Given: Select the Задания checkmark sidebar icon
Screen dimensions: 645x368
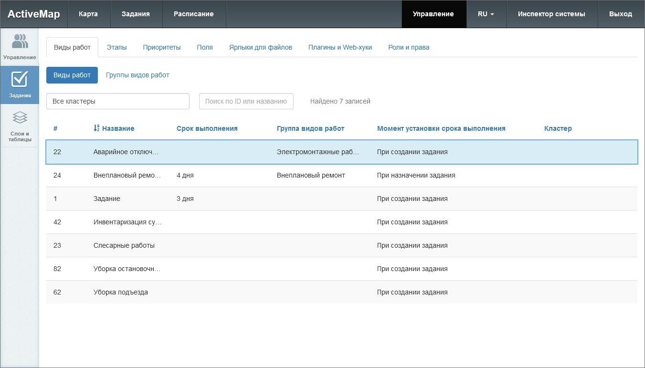Looking at the screenshot, I should [x=20, y=80].
